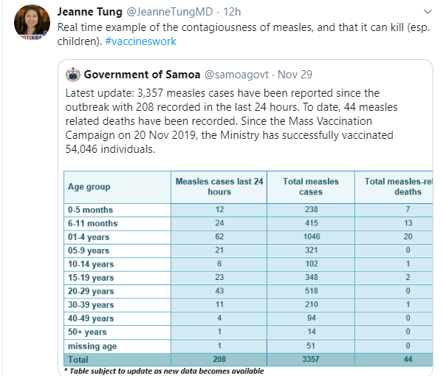
Task: Click the Total row label in the table
Action: [x=80, y=359]
